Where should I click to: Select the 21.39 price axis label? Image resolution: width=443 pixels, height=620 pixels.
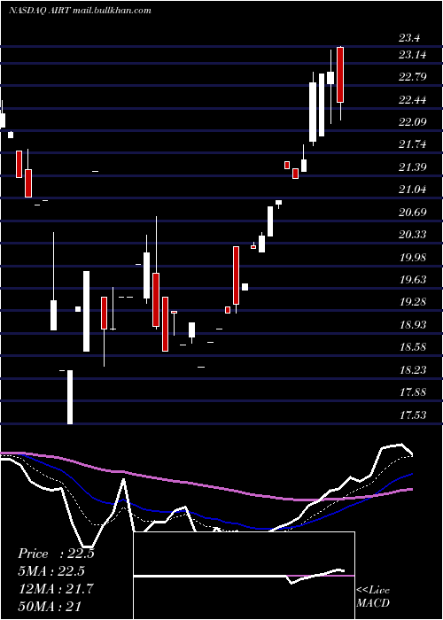(413, 167)
